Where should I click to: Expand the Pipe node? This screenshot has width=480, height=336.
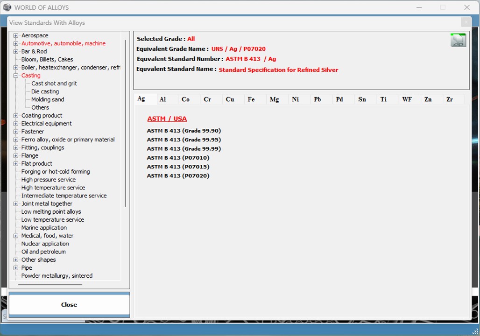pos(15,268)
